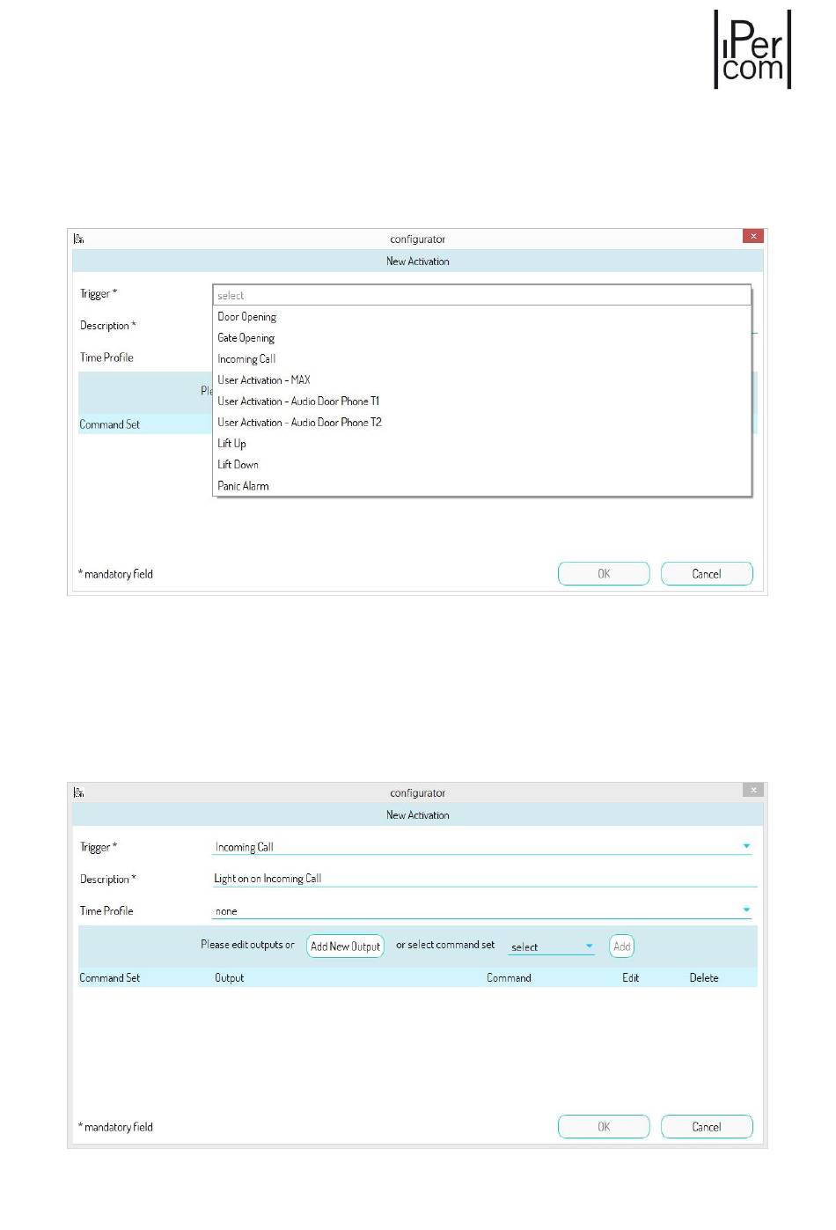Click Cancel in upper configurator dialog
This screenshot has height=1230, width=836.
point(707,574)
